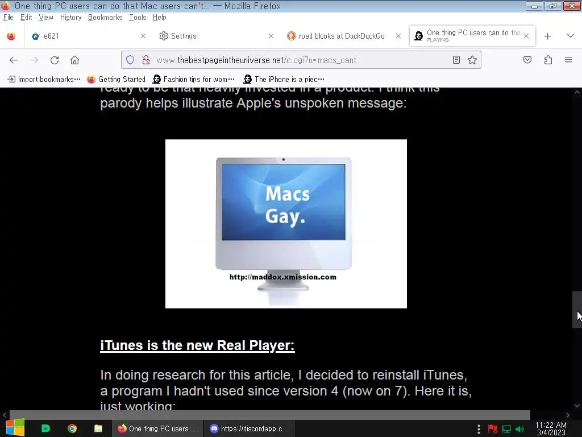The height and width of the screenshot is (437, 582).
Task: Show hidden tray icons dots
Action: [x=479, y=429]
